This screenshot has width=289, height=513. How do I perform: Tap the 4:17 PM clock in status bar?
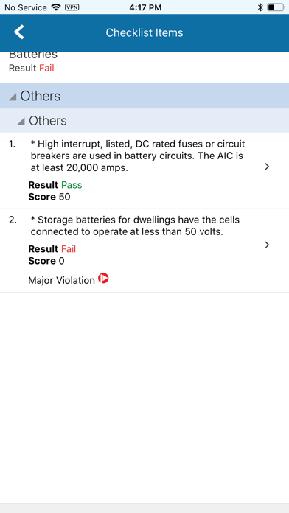[x=145, y=7]
